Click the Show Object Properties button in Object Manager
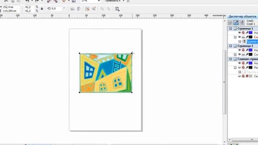Screen dimensions: 258x145 pos(230,23)
